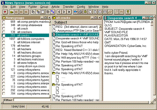Open the Group menu
This screenshot has width=157, height=110.
[x=44, y=7]
